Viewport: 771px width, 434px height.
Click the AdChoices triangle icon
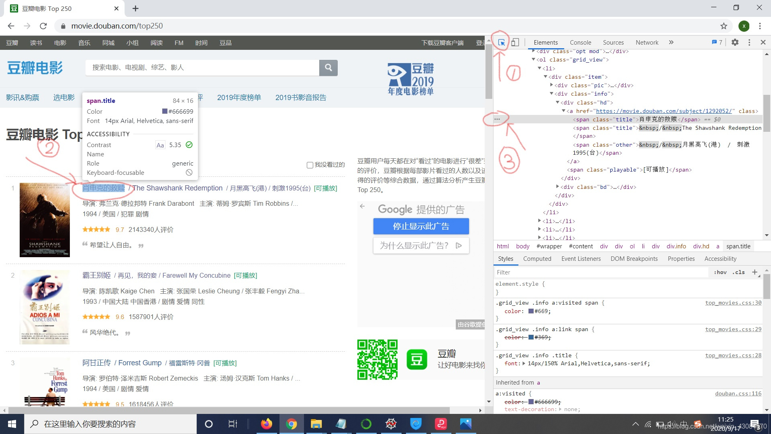pyautogui.click(x=459, y=246)
